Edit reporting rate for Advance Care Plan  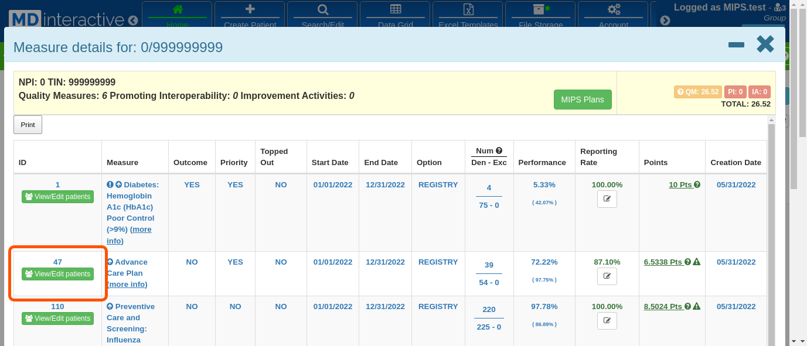[x=607, y=276]
